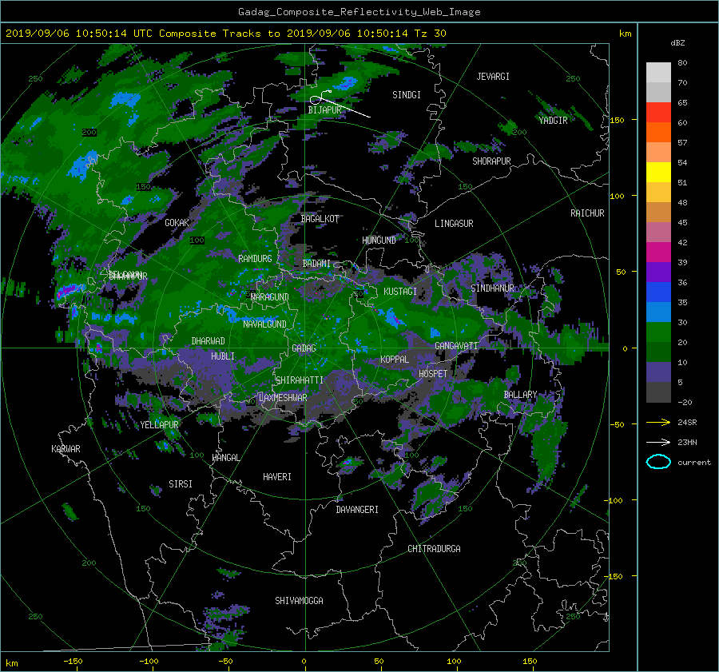
Task: Click the 'HUBLI' city label
Action: 222,356
